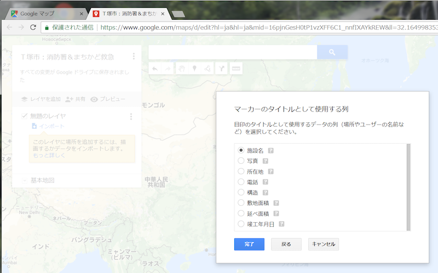
Task: Click the help icon next to 電話
Action: 266,182
